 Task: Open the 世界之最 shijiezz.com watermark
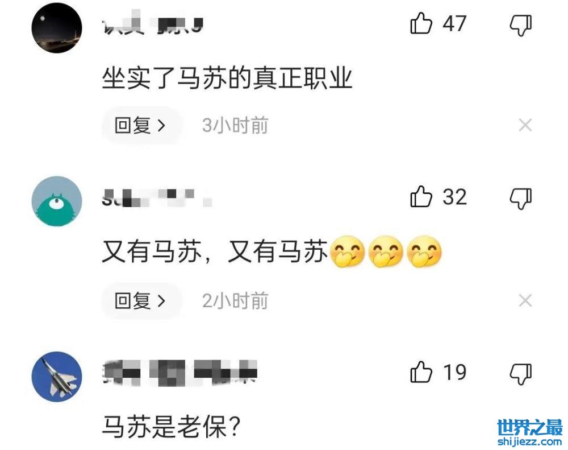[x=529, y=432]
